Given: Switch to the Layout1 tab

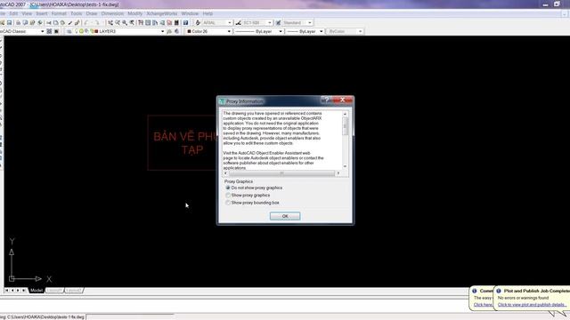Looking at the screenshot, I should tap(54, 291).
